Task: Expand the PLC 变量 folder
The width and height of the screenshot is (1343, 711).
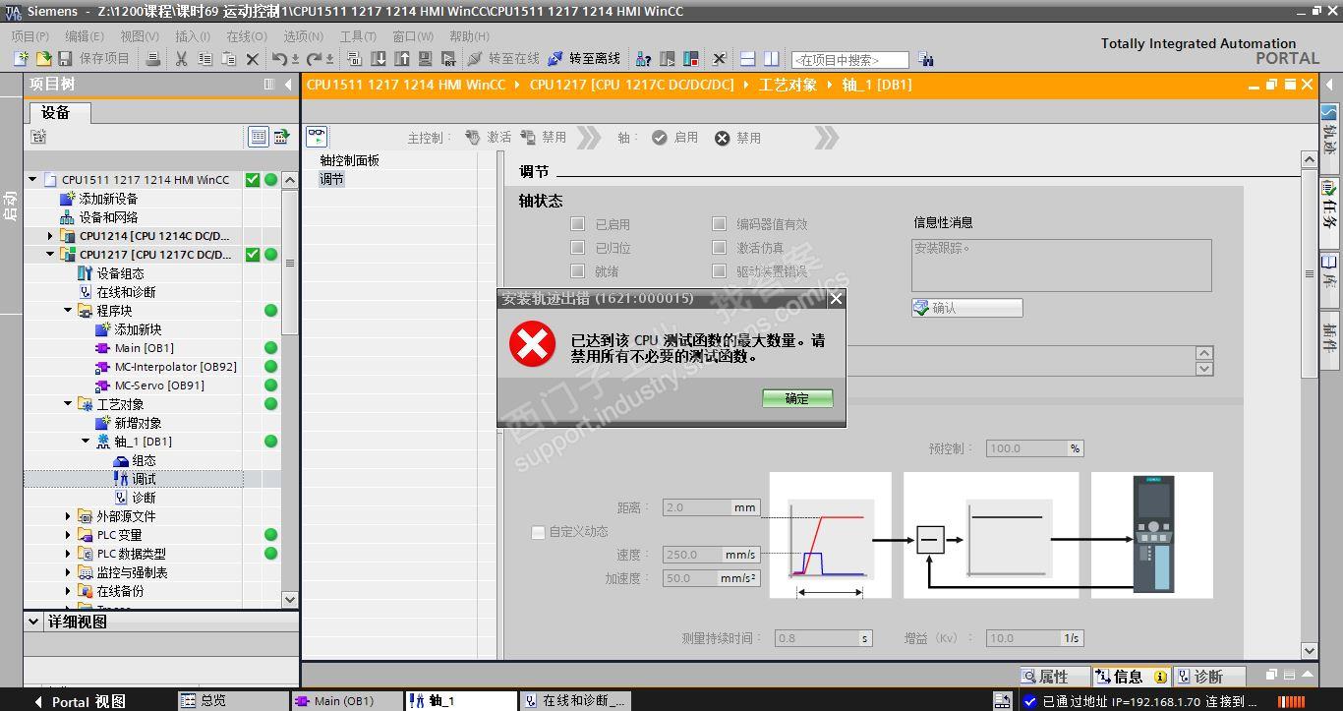Action: (68, 535)
